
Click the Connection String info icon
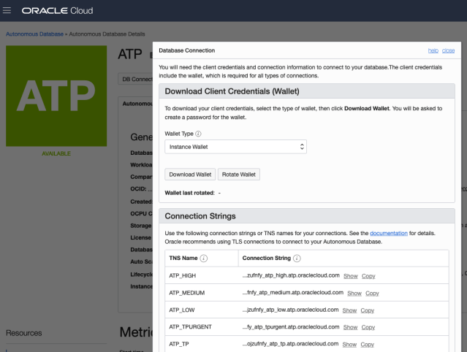(297, 258)
